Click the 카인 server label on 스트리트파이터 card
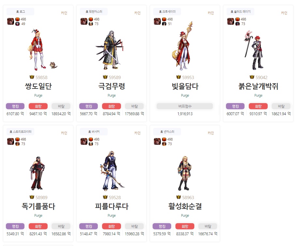Screen dimensions: 298x246 click(64, 133)
